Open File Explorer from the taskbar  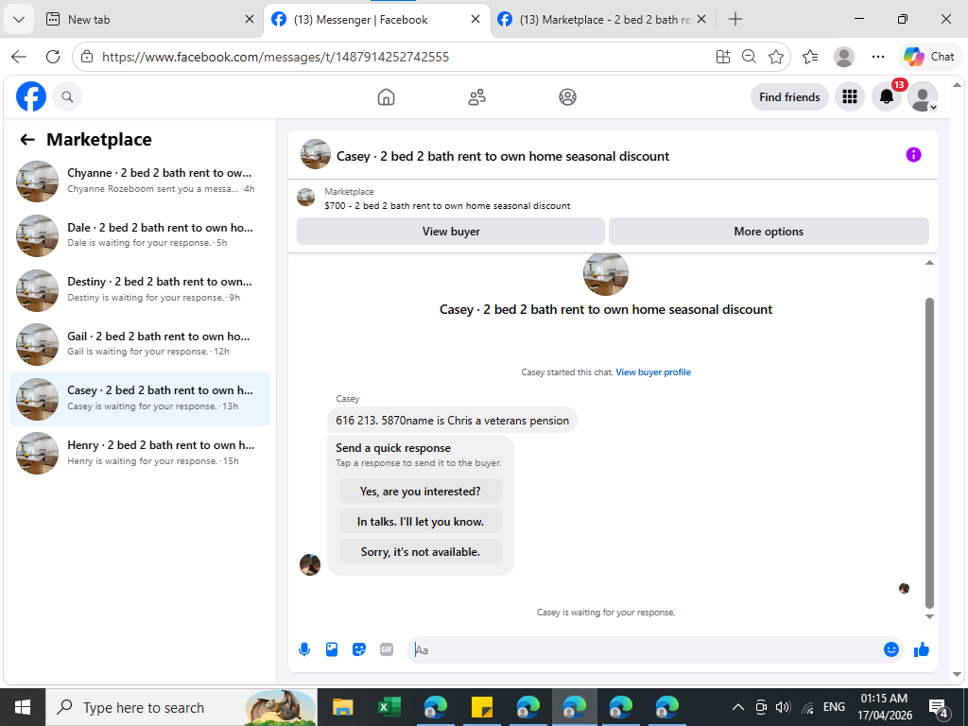coord(342,707)
